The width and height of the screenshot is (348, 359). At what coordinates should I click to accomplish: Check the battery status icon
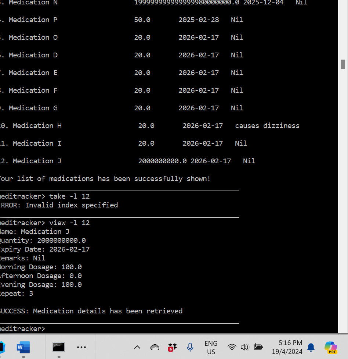point(258,347)
